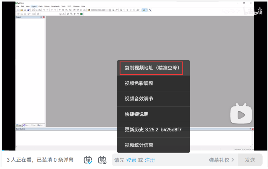The image size is (268, 169).
Task: Click the yellow folder Open icon in the µVision toolbar
Action: pos(22,10)
